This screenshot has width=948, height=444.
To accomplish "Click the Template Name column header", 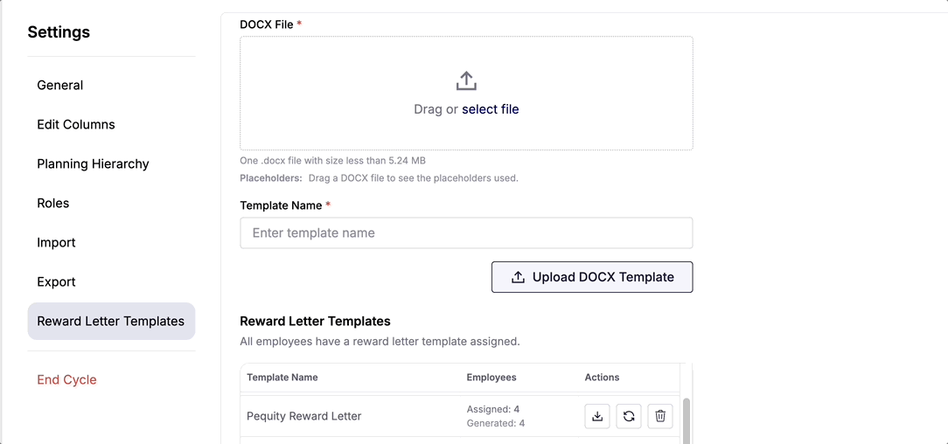I will click(282, 378).
